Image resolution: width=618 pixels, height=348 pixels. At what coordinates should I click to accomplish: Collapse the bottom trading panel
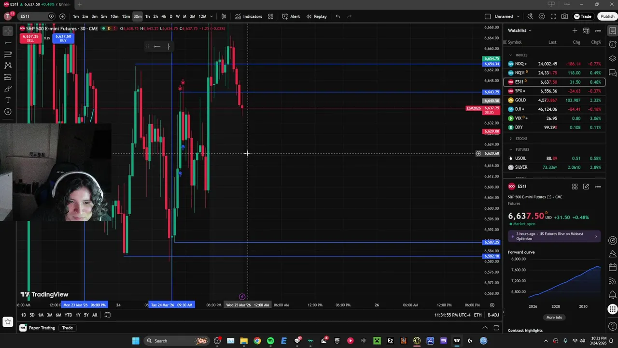coord(485,328)
